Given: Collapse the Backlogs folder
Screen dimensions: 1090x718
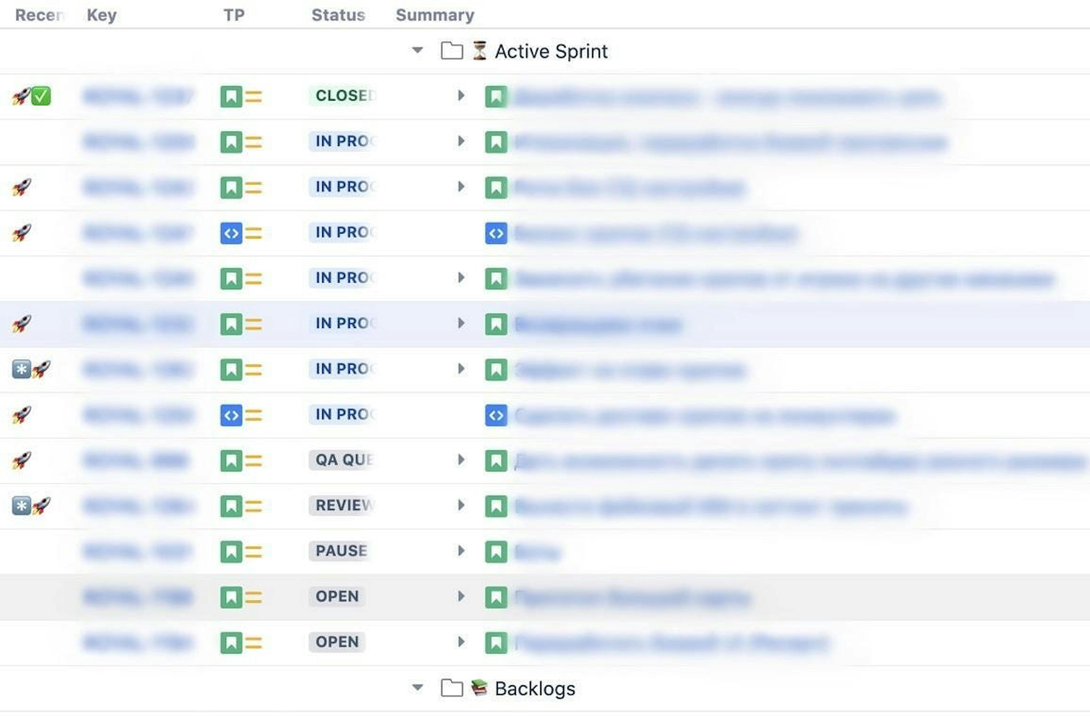Looking at the screenshot, I should point(417,687).
